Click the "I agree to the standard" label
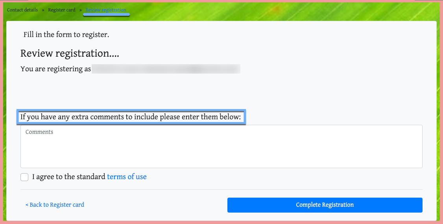443x224 pixels. pyautogui.click(x=69, y=177)
